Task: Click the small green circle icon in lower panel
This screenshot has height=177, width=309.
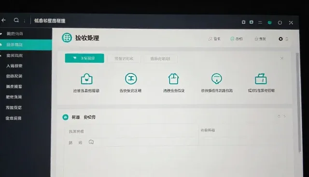Action: [66, 117]
